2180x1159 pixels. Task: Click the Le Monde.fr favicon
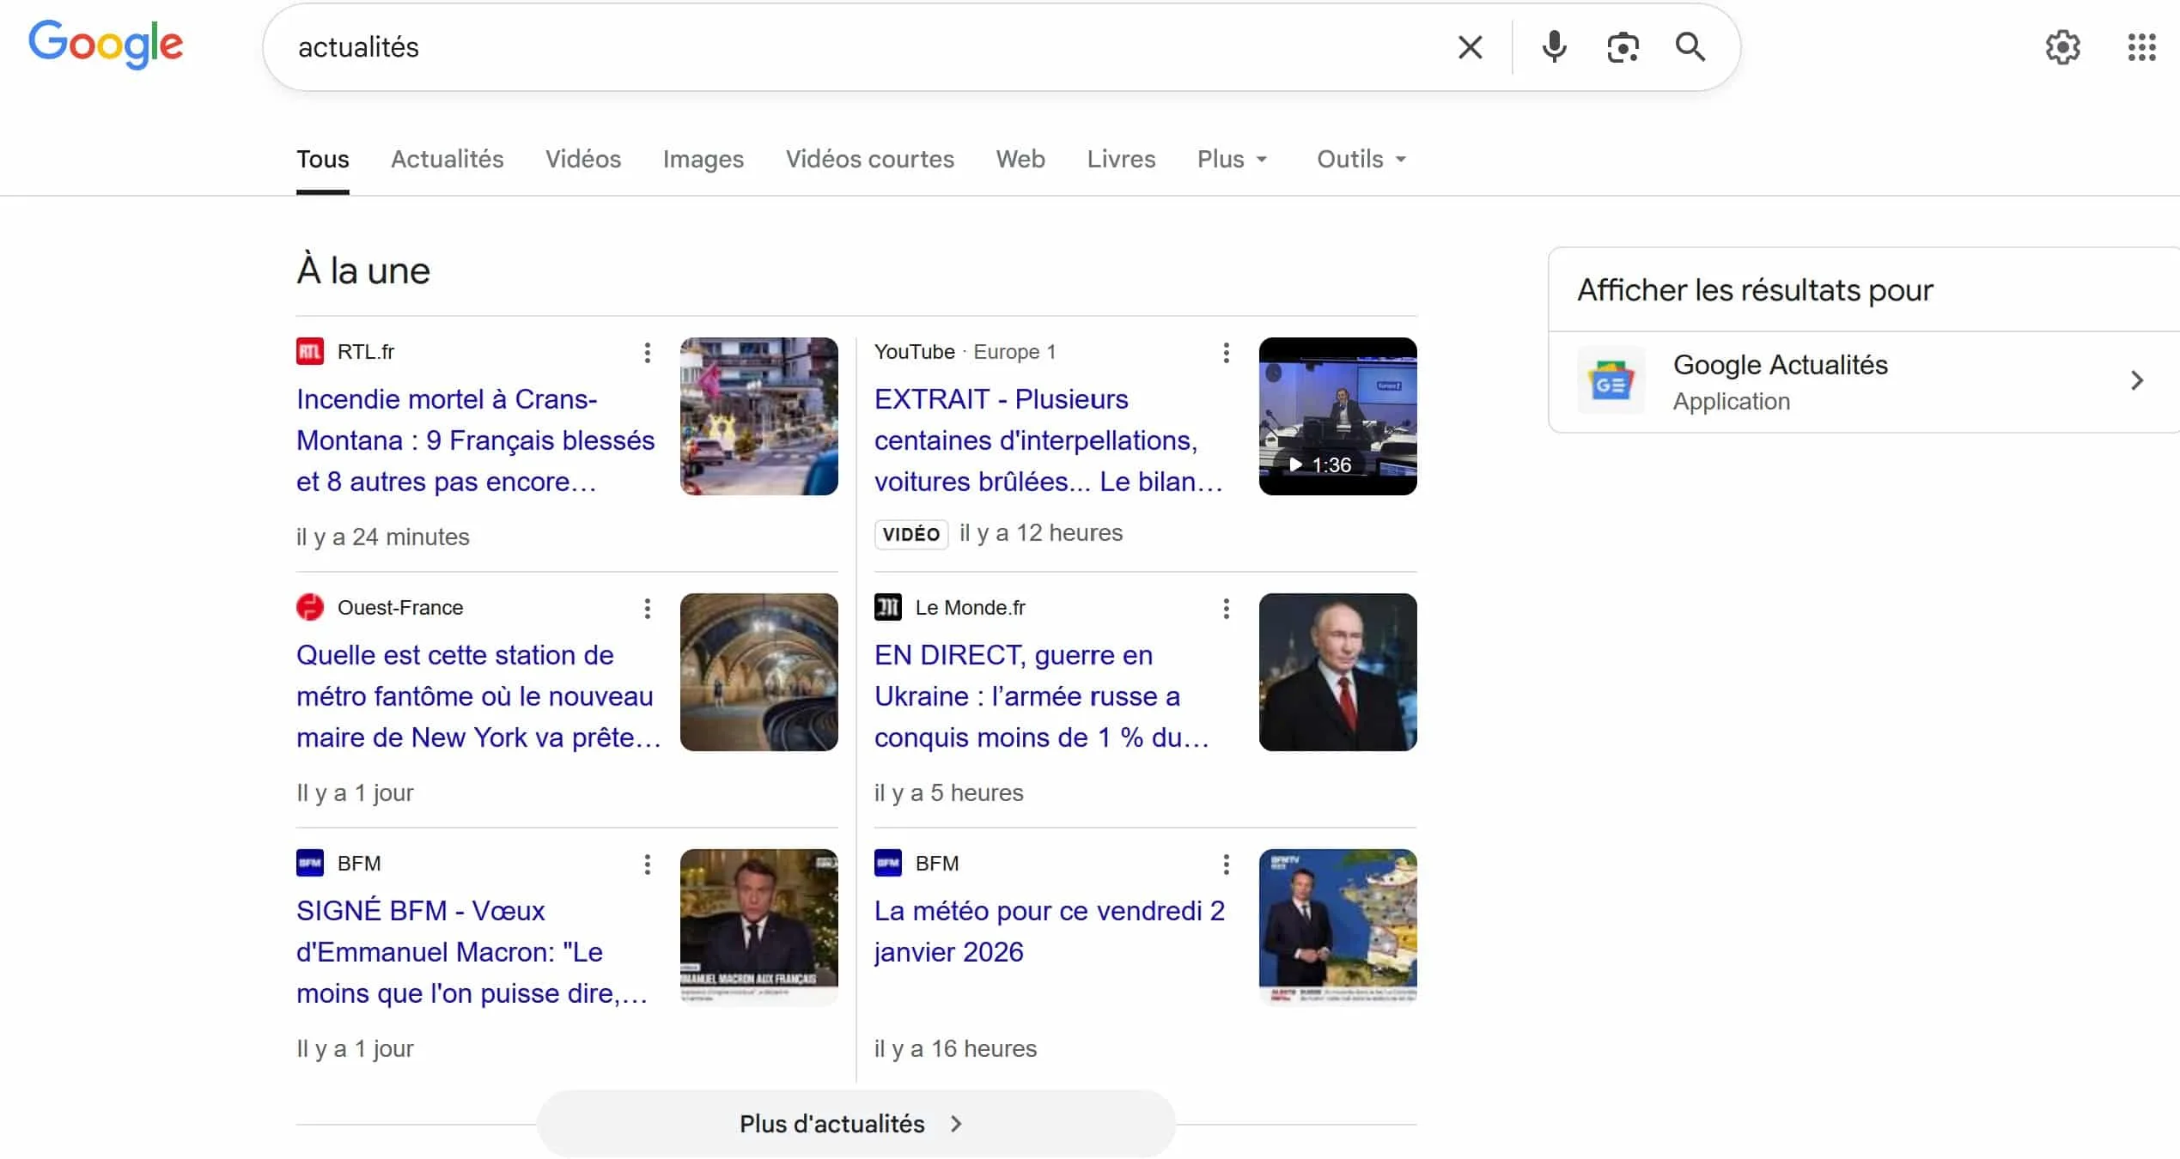pos(888,608)
